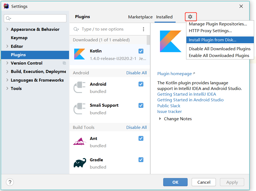Click Disable All for Build Tools
Image resolution: width=256 pixels, height=191 pixels.
[x=136, y=128]
